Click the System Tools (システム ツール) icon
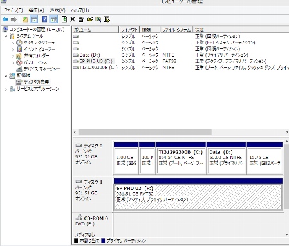 [x=12, y=36]
